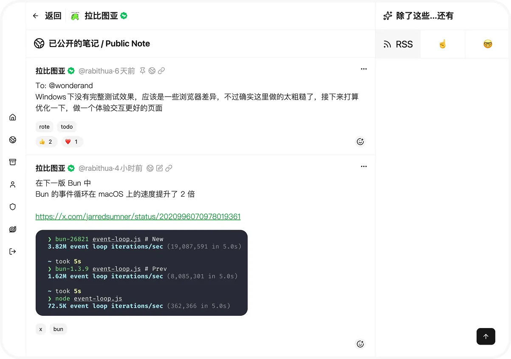
Task: Toggle the thumbs up reaction with count 2
Action: [46, 142]
